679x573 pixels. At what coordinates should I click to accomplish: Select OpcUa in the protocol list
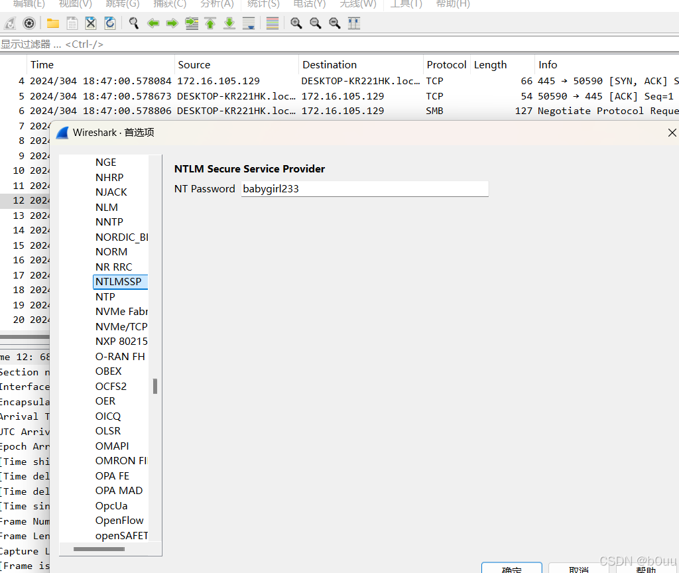pos(111,506)
